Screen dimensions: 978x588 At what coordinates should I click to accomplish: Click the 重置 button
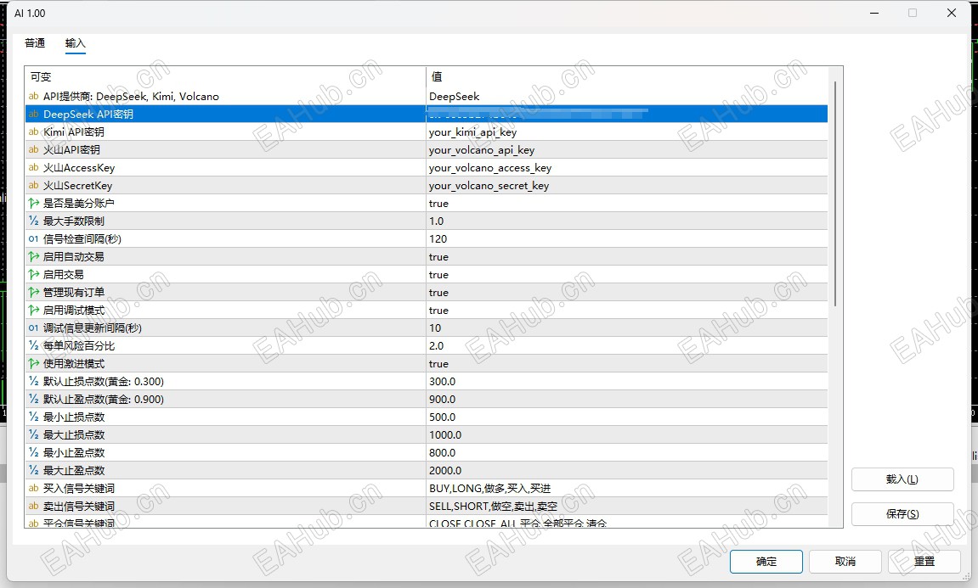pos(924,561)
